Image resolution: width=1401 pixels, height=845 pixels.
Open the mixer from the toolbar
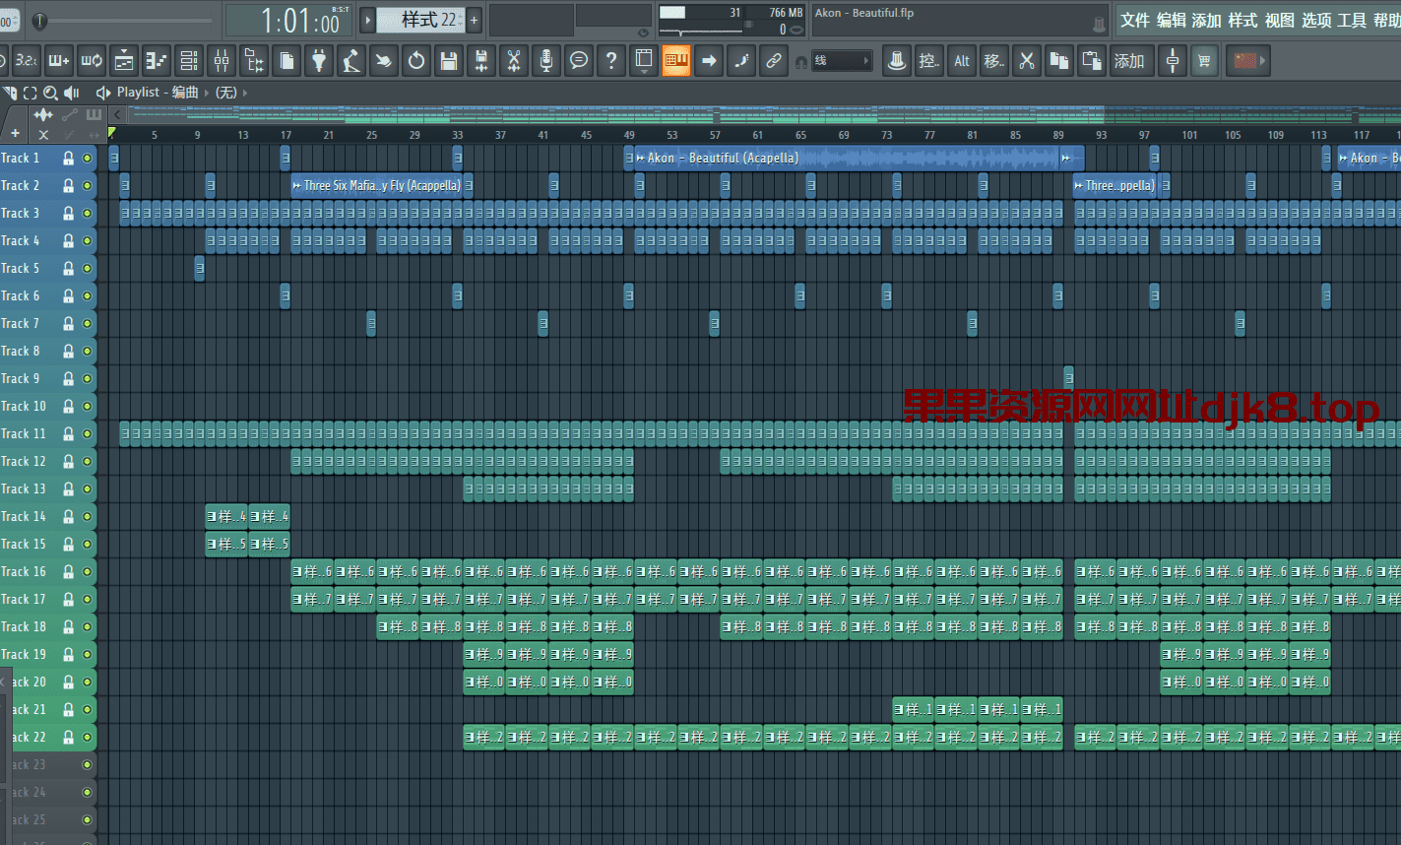(222, 61)
